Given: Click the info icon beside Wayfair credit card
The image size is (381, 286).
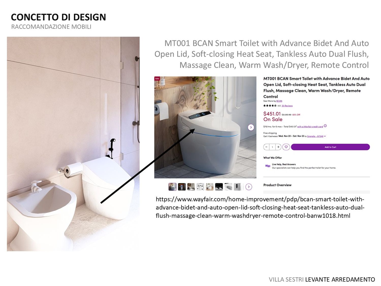Looking at the screenshot, I should click(x=325, y=126).
